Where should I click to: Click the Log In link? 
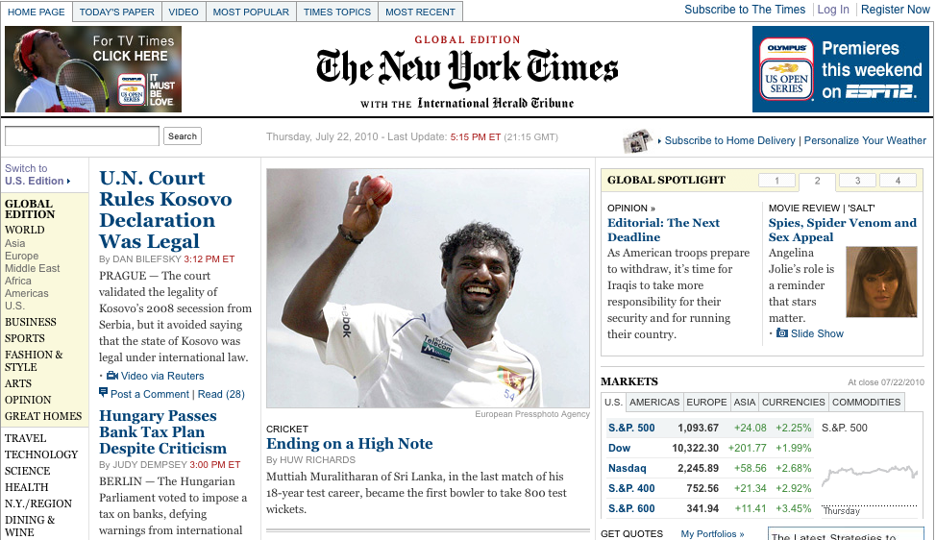pyautogui.click(x=833, y=10)
